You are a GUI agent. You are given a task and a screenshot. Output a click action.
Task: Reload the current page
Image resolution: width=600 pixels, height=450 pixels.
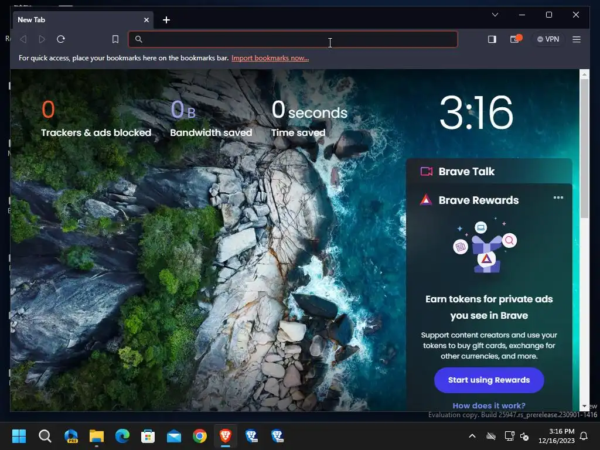click(x=61, y=39)
